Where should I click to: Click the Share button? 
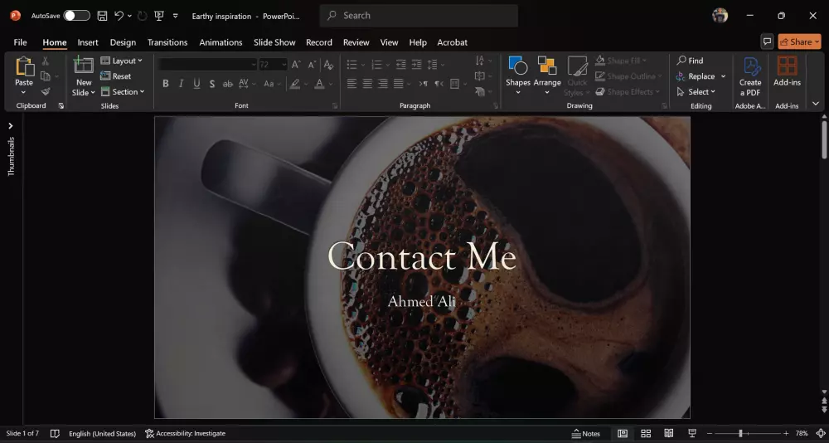799,41
